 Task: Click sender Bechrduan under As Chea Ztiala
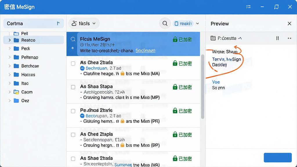[x=96, y=68]
